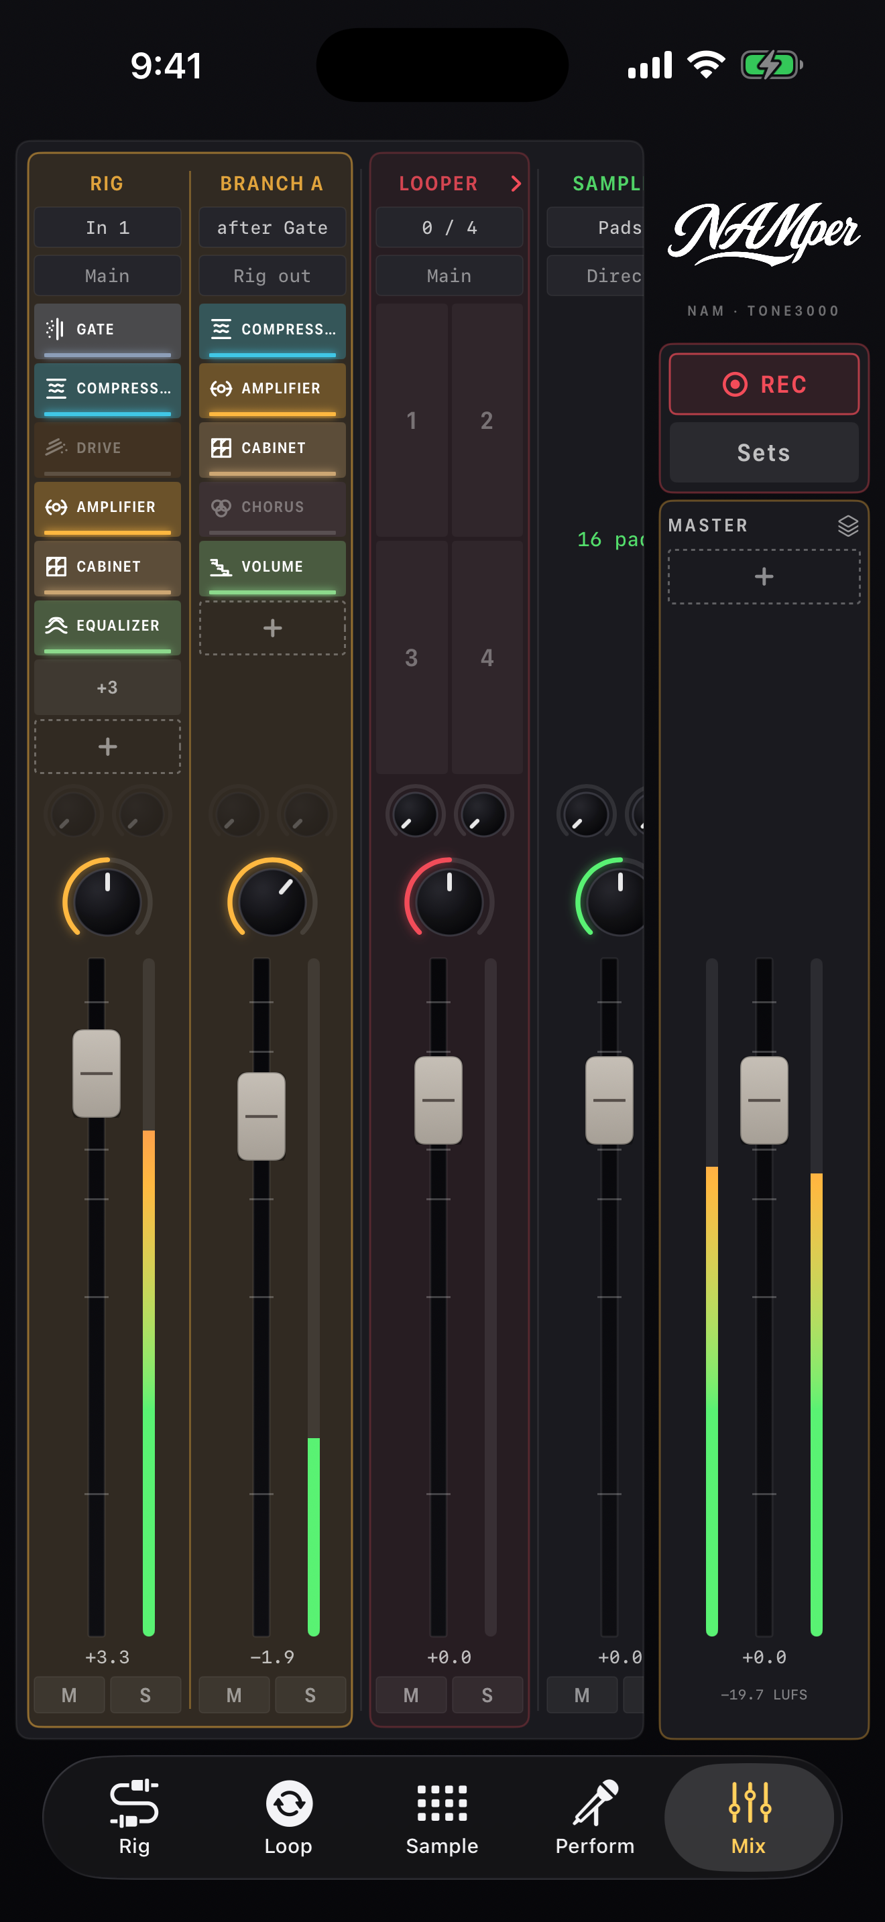Screen dimensions: 885x1922
Task: Solo the Looper channel
Action: pyautogui.click(x=487, y=1695)
